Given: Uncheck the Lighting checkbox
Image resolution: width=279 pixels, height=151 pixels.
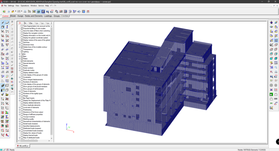Looking at the screenshot, I should 22,52.
